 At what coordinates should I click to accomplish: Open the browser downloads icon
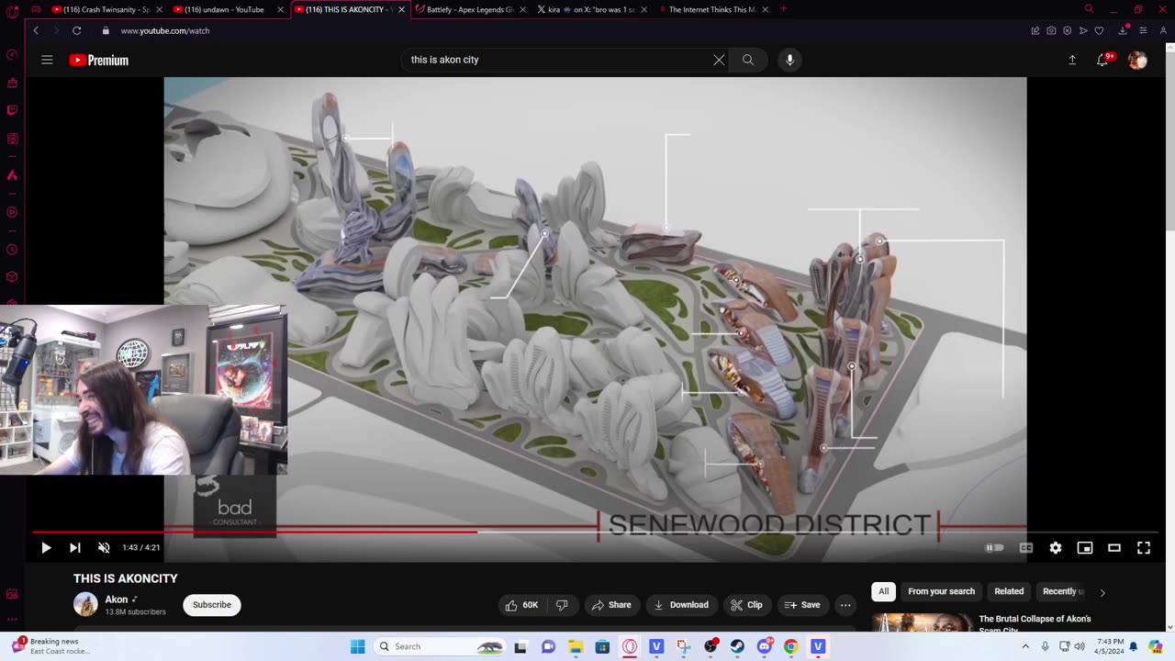click(x=1123, y=30)
